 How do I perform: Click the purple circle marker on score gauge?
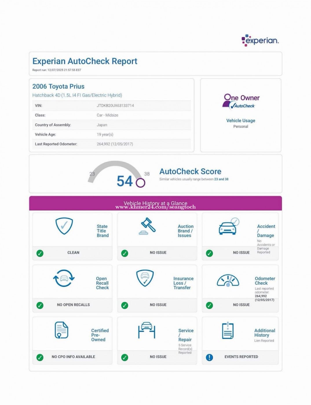point(140,183)
